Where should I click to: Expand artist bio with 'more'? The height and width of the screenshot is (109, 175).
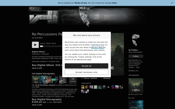(x=138, y=67)
